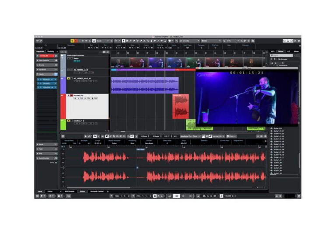Image resolution: width=336 pixels, height=230 pixels.
Task: Toggle record enable on vo-mst_03 track
Action: (75, 98)
